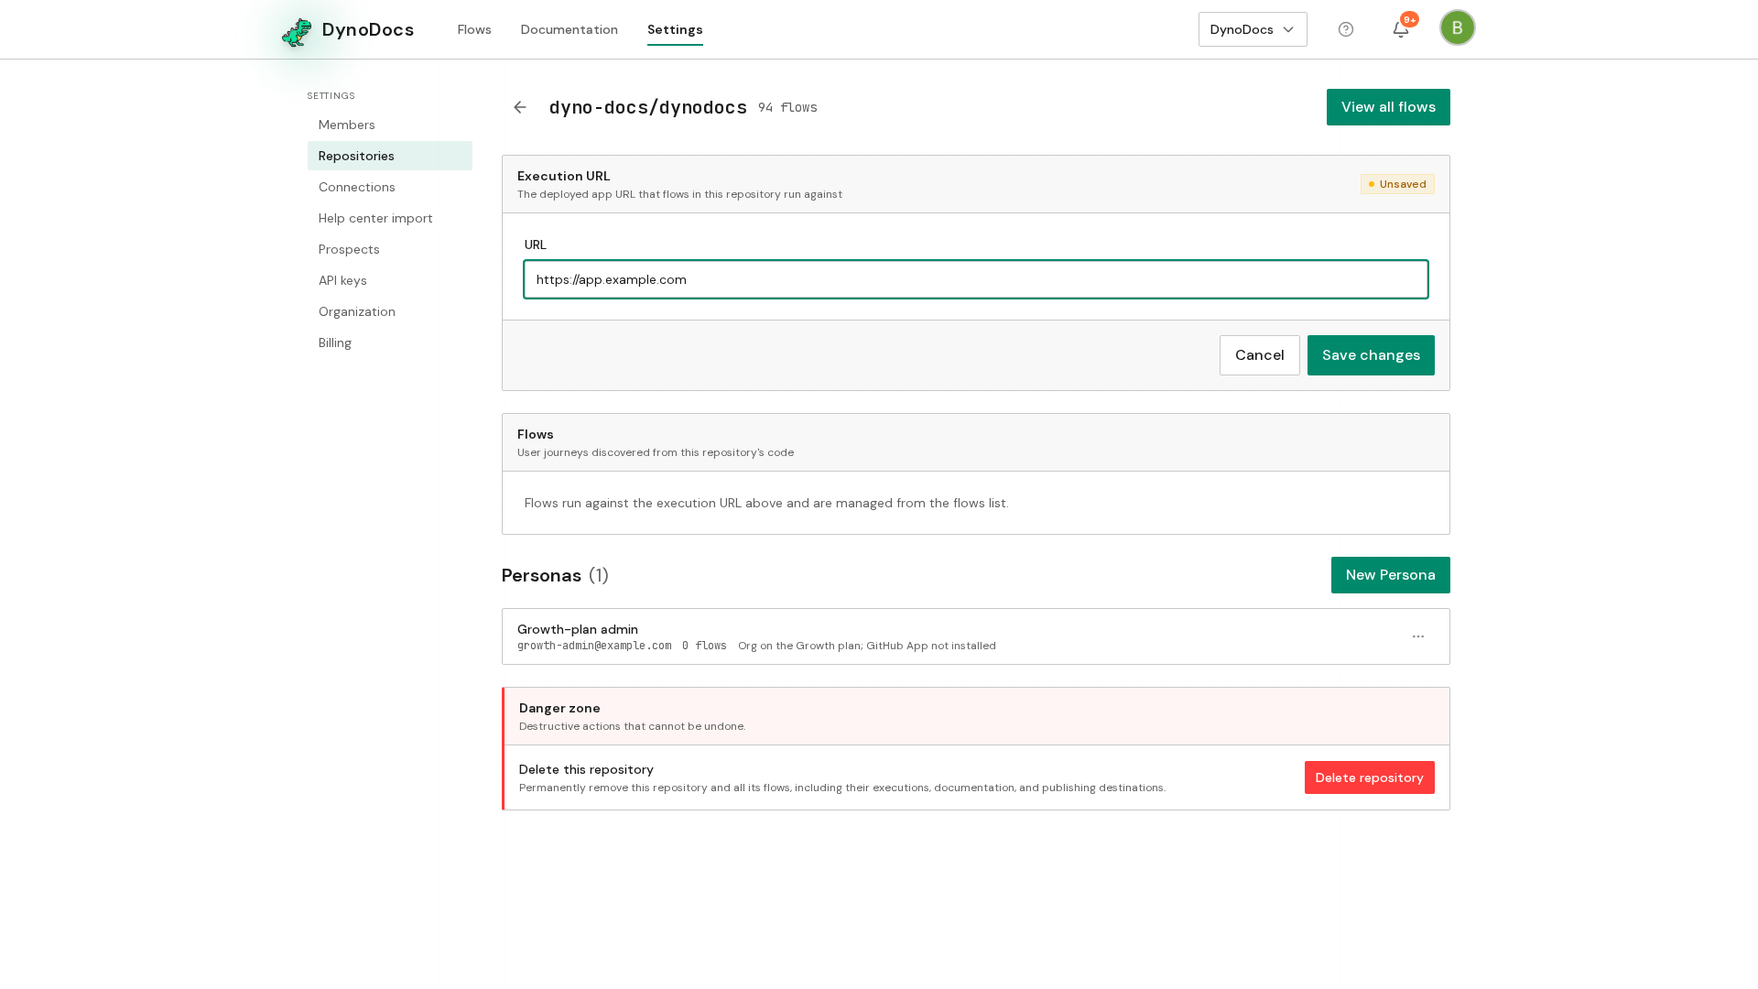Open the Growth-plan admin persona options ellipsis

pos(1418,636)
